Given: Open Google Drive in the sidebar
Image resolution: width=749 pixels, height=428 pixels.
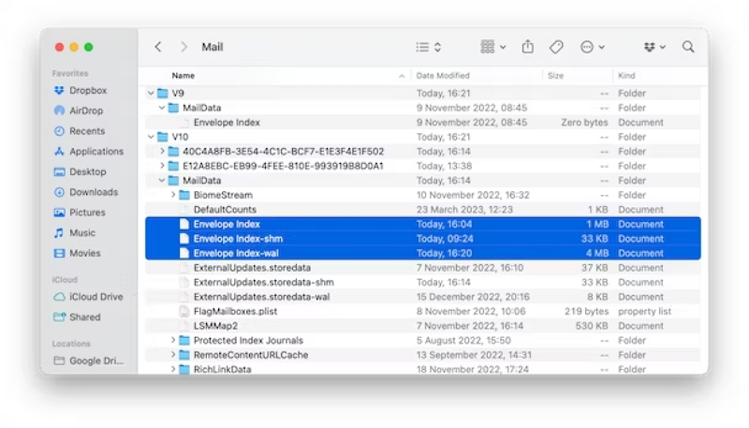Looking at the screenshot, I should pos(88,361).
